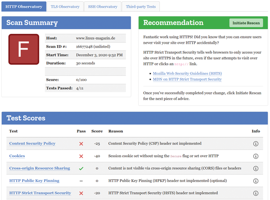Click the HTTP Strict Transport Security test link
This screenshot has height=200, width=270.
click(40, 193)
